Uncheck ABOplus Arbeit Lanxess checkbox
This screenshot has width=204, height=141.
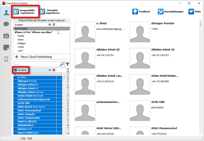[x=15, y=92]
